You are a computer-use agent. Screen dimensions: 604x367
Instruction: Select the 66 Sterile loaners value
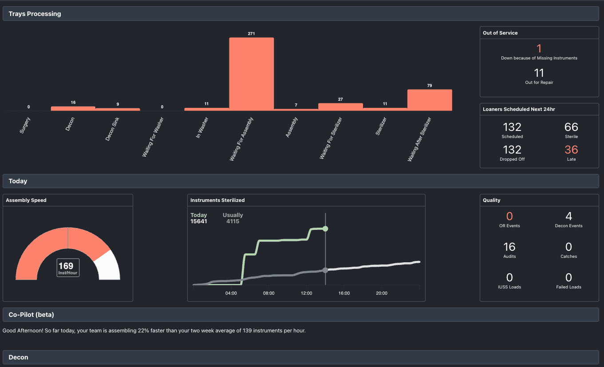tap(572, 127)
